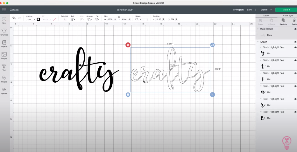297x152 pixels.
Task: Select the Text tool
Action: pyautogui.click(x=4, y=67)
